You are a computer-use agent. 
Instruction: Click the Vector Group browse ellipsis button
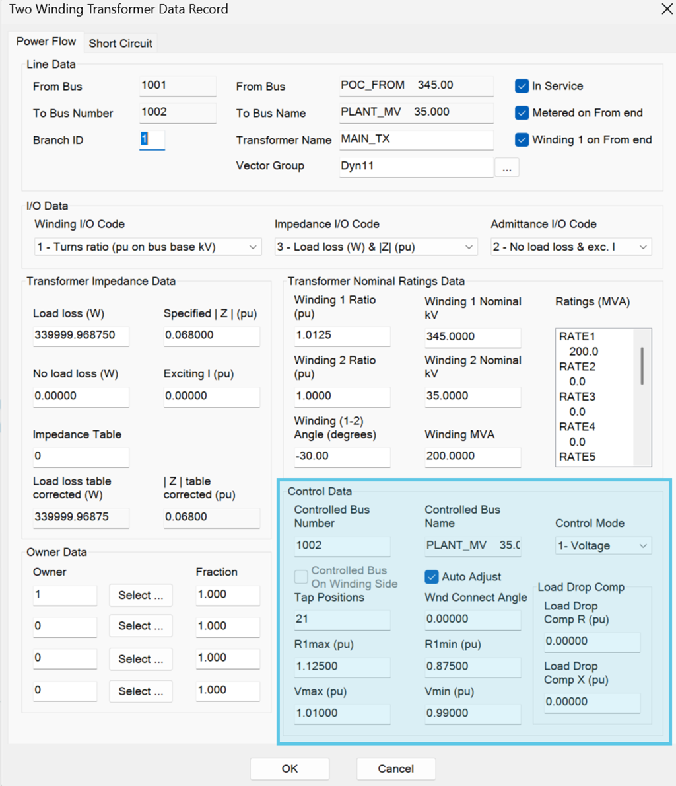click(x=507, y=167)
